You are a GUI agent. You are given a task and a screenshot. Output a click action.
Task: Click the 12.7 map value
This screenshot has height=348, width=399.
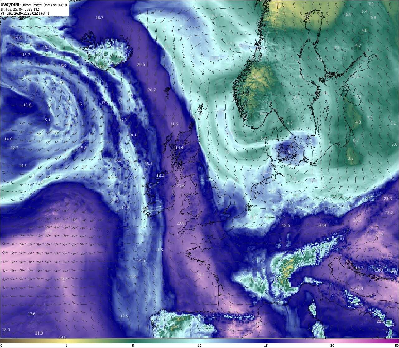(x=14, y=148)
